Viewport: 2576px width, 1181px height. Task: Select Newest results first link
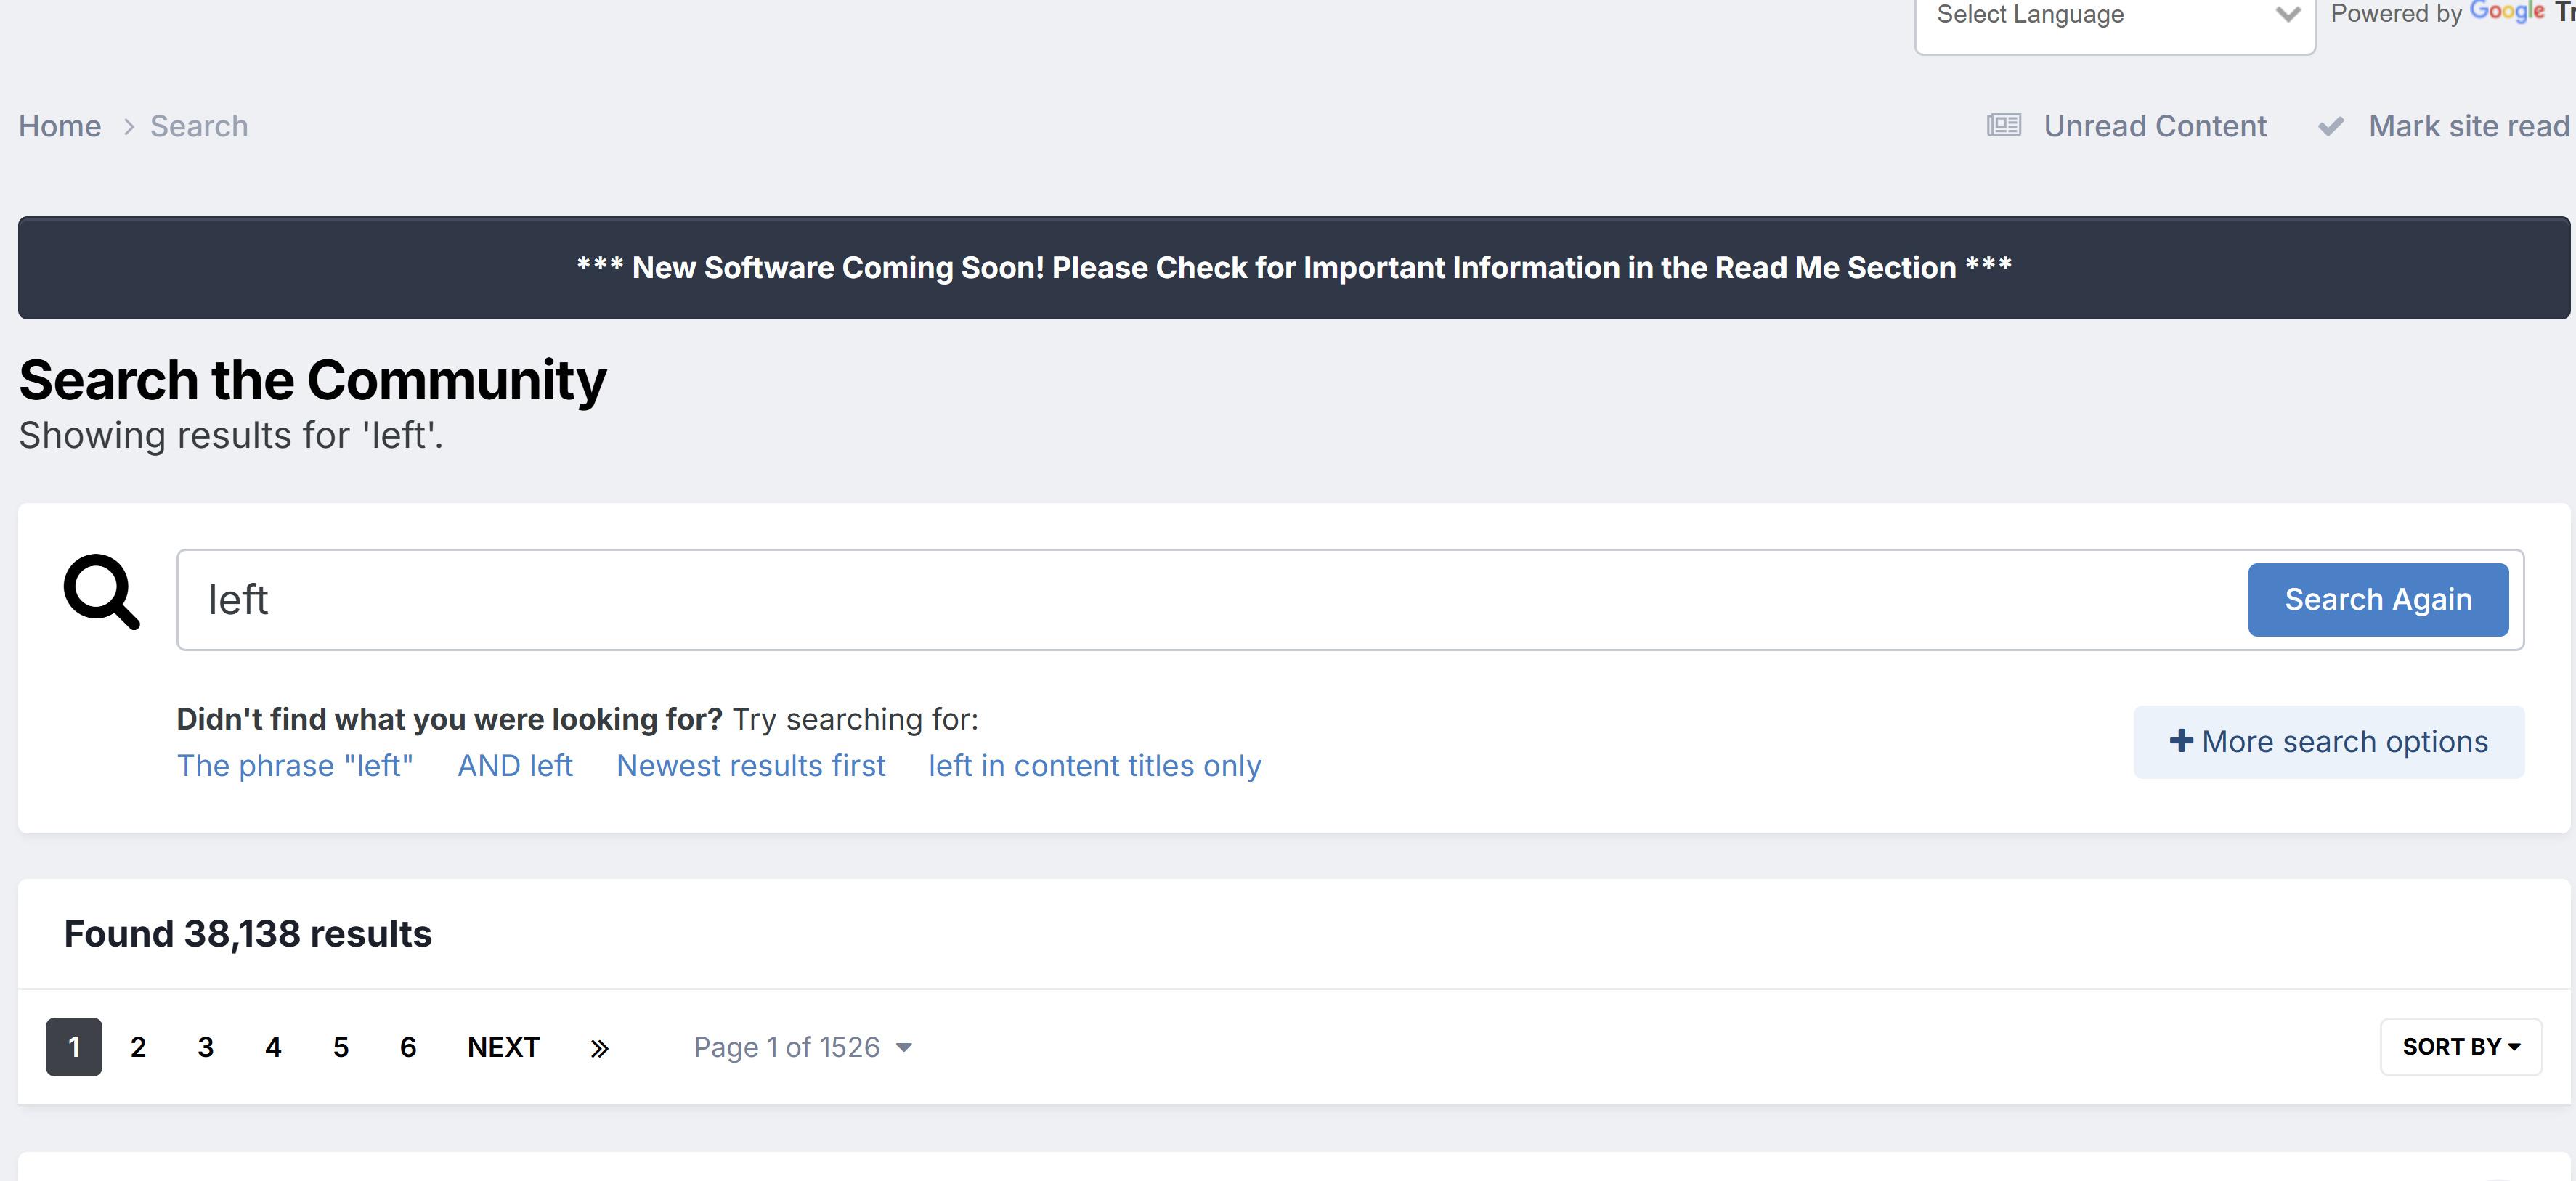750,765
